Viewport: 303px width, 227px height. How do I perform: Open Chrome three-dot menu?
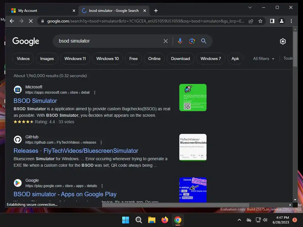tap(291, 21)
